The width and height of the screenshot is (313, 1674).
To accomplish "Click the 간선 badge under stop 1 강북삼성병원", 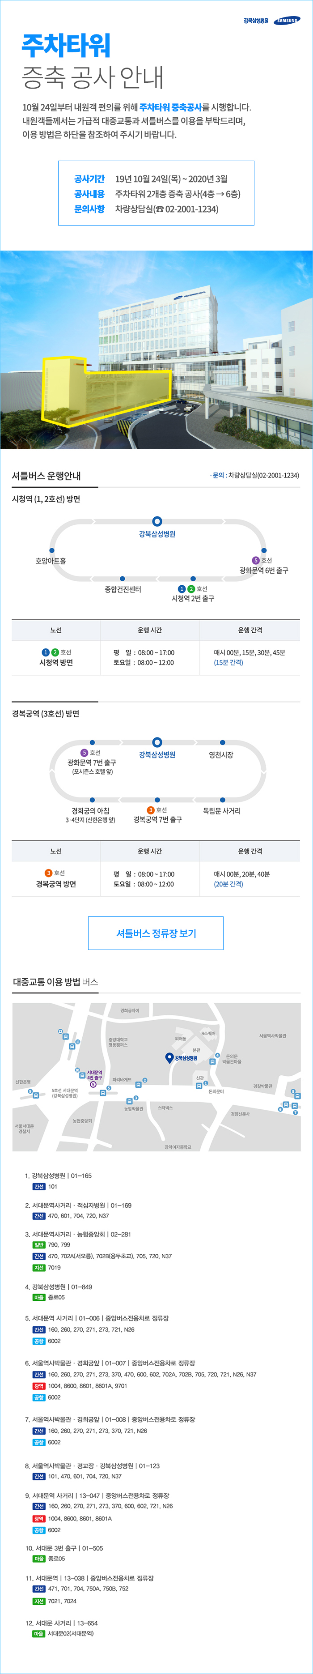I will click(x=39, y=1187).
